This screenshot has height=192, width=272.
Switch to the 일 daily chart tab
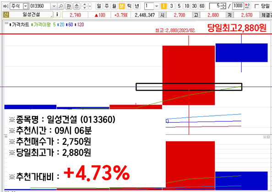coord(99,6)
